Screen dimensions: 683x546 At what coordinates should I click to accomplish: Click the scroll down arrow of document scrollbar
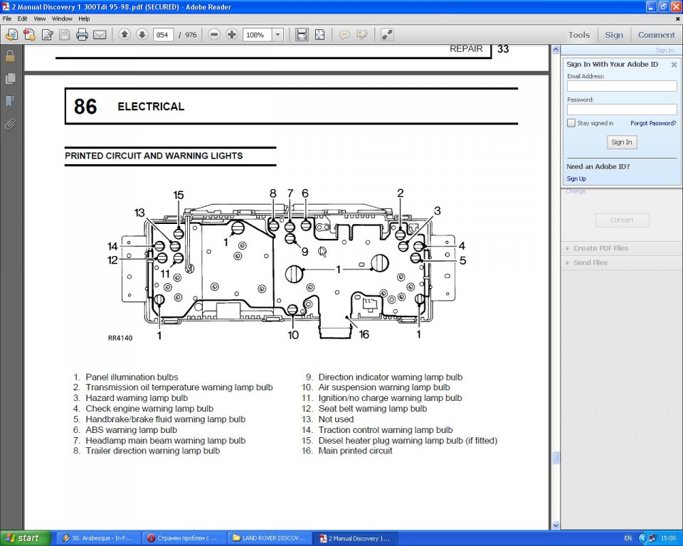tap(556, 525)
